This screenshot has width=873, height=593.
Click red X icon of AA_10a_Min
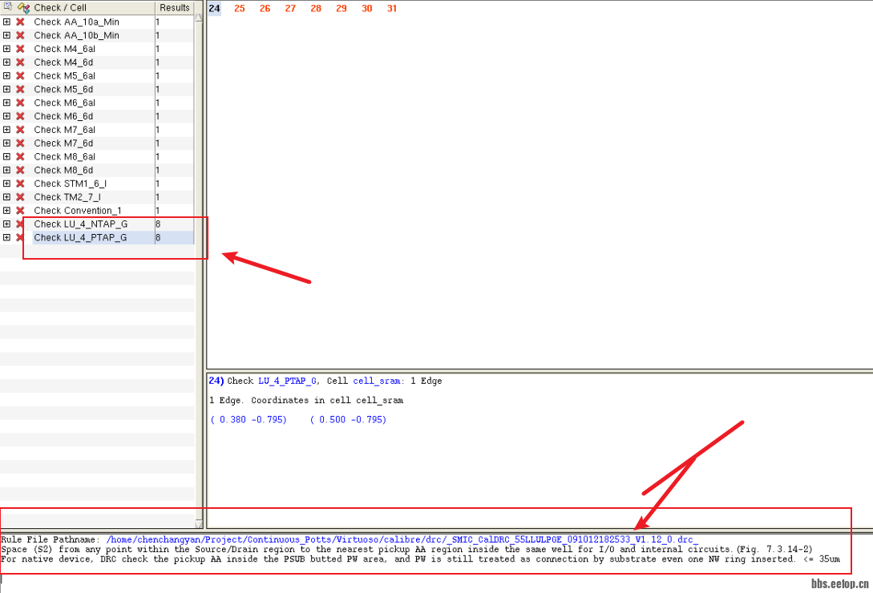(20, 22)
